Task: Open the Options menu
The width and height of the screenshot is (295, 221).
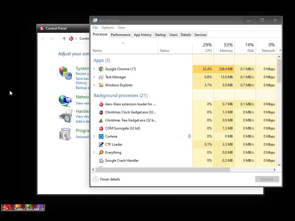Action: [108, 28]
